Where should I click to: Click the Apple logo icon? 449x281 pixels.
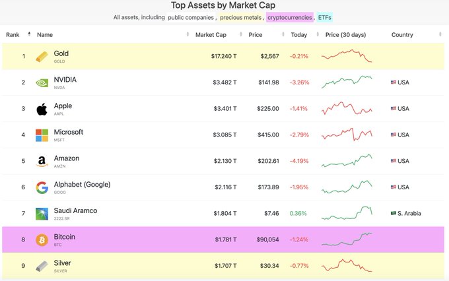point(42,109)
